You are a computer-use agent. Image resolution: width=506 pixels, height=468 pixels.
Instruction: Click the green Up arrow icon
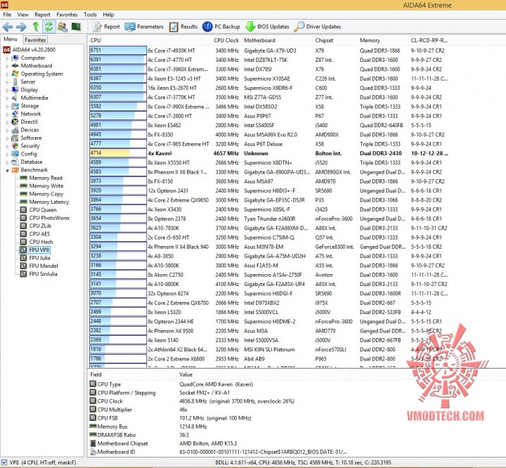tap(36, 27)
